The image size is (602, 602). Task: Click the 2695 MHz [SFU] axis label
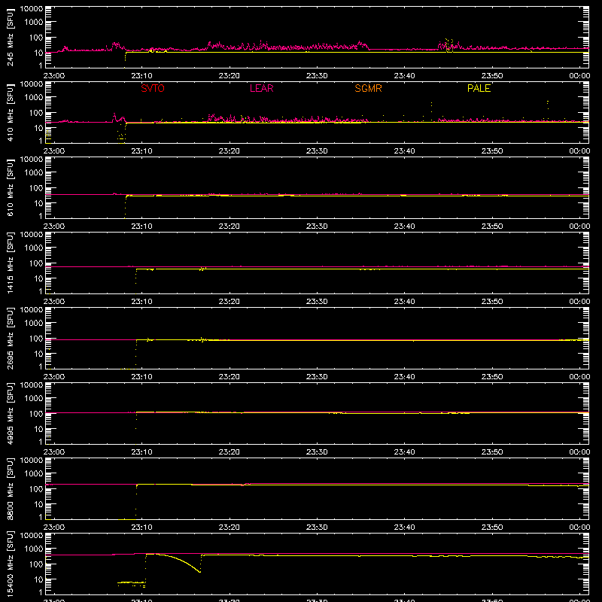pyautogui.click(x=10, y=338)
